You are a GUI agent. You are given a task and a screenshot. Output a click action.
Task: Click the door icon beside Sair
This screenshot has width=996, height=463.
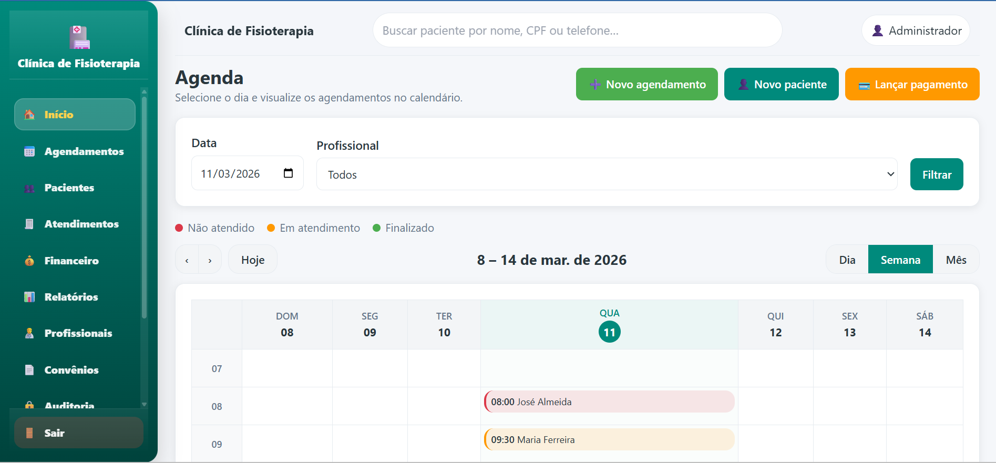[x=29, y=433]
